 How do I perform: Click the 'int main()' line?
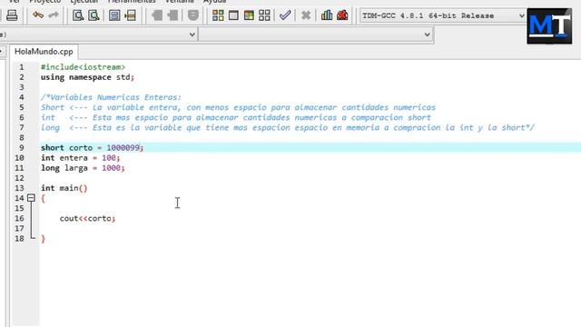click(x=64, y=188)
